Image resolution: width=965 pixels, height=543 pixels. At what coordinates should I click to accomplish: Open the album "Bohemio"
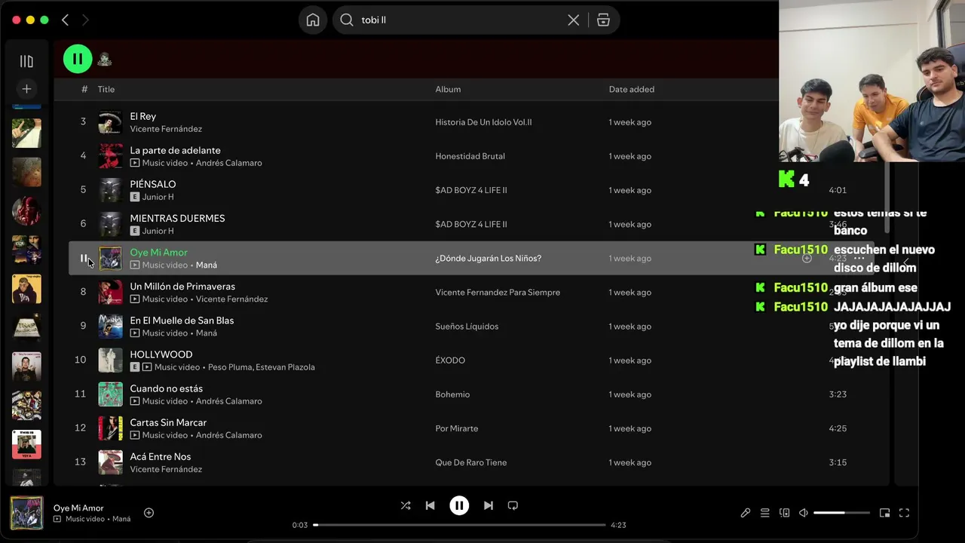[452, 394]
